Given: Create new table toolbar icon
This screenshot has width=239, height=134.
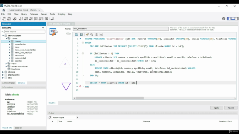Looking at the screenshot, I should coord(26,19).
